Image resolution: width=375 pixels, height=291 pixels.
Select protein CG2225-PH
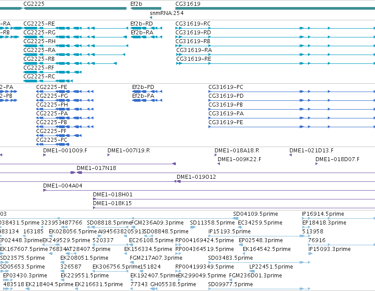(x=52, y=105)
